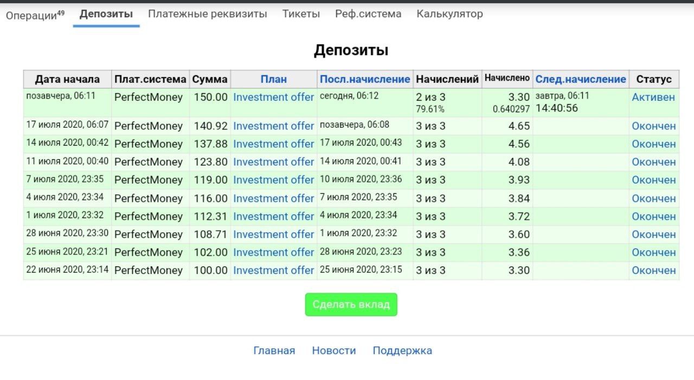Open Investment offer for 100.00 deposit

[x=273, y=270]
